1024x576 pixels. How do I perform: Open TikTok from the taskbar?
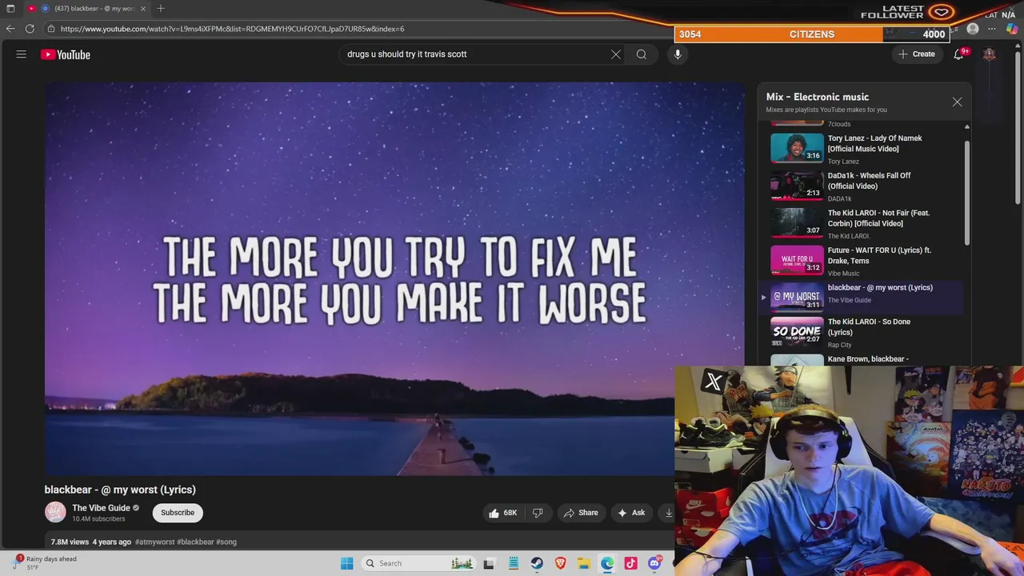pyautogui.click(x=631, y=563)
